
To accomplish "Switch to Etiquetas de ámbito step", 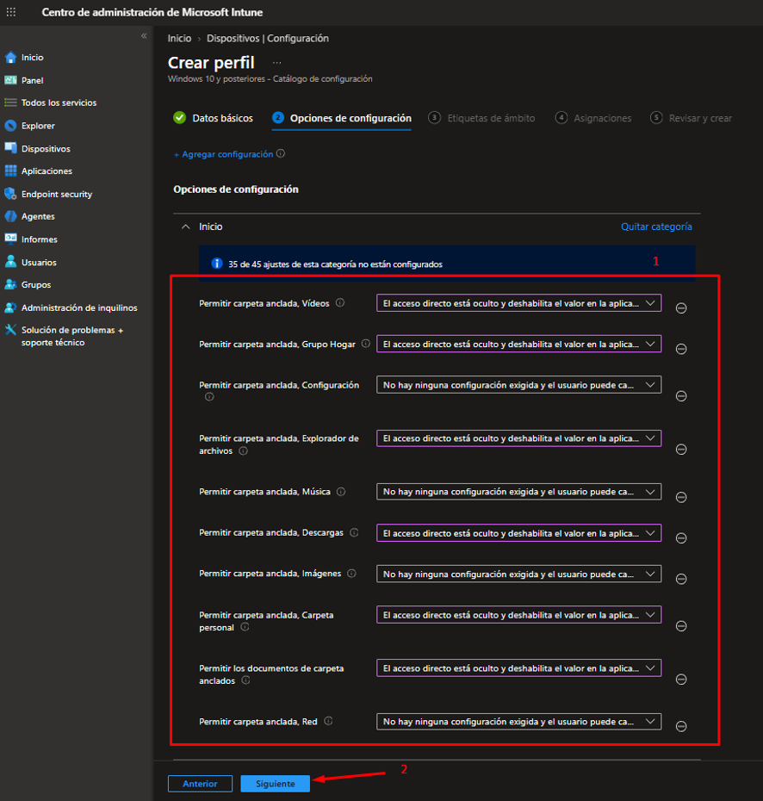I will pos(481,118).
